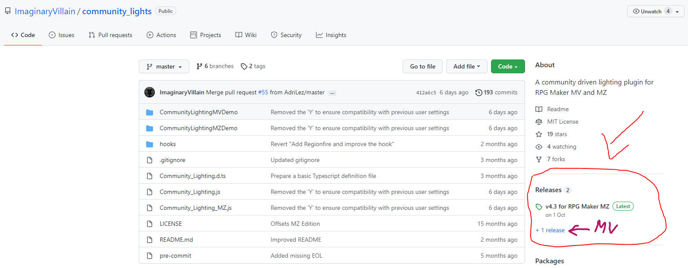Click the folder icon for CommunityLightingMZDemo
688x268 pixels.
point(150,128)
